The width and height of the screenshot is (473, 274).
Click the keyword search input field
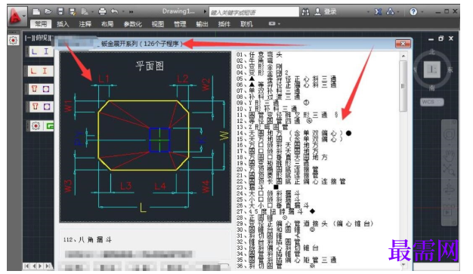(x=254, y=12)
